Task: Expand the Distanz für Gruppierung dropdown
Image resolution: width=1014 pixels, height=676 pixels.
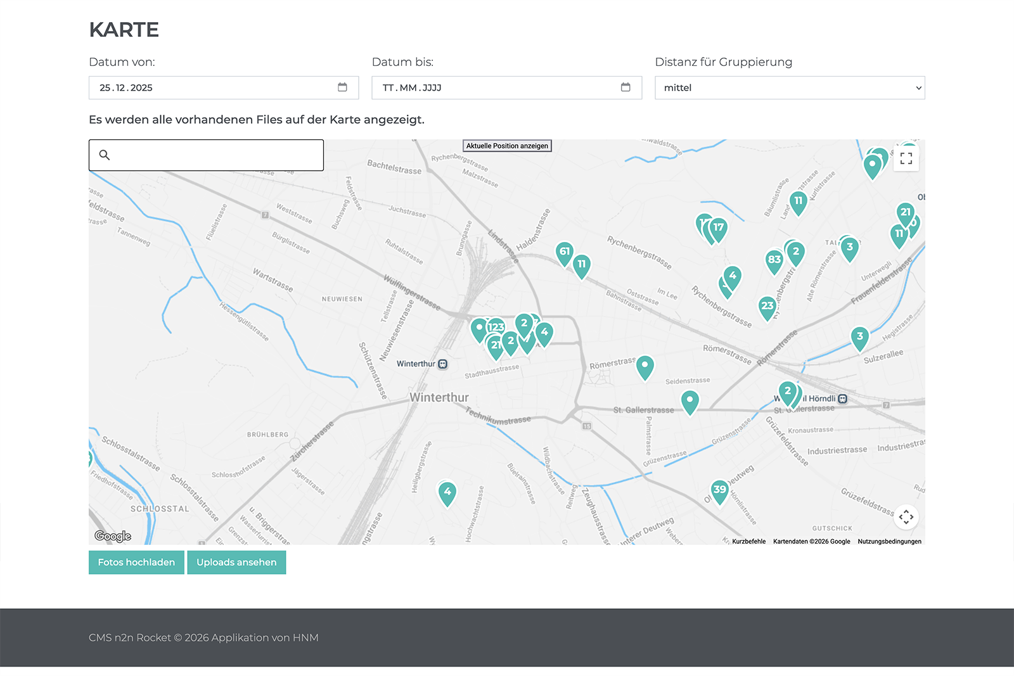Action: [x=789, y=88]
